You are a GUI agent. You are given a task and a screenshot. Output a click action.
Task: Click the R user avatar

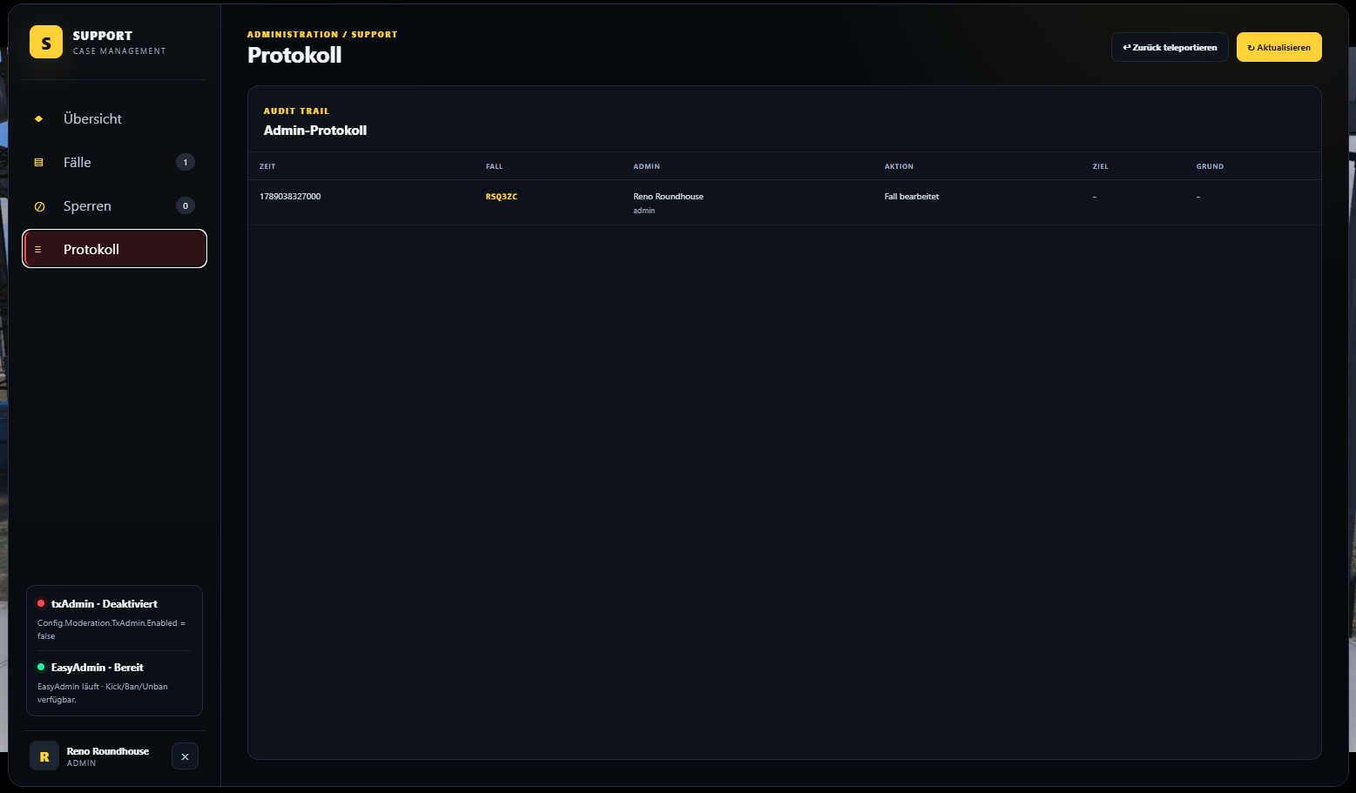click(44, 756)
